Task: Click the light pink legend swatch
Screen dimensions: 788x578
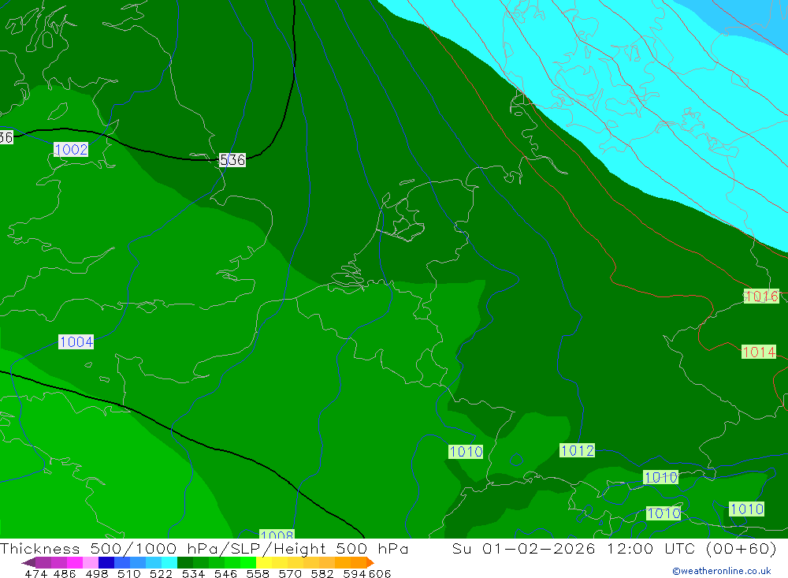Action: [91, 562]
